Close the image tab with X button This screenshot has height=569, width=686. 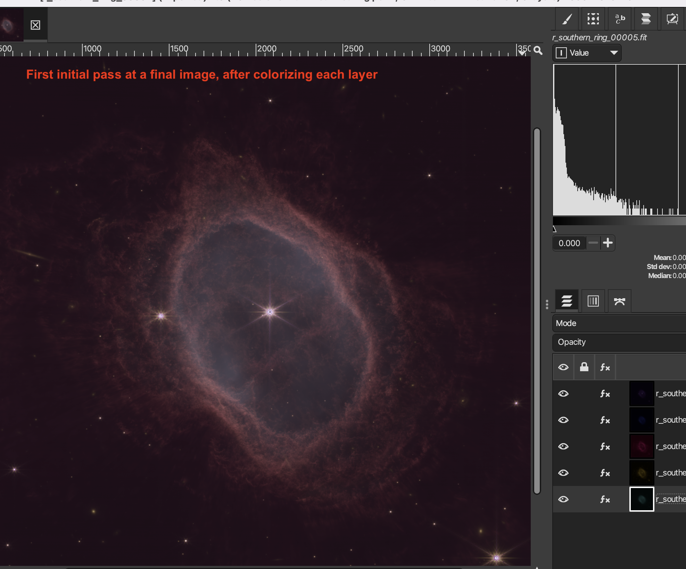(x=35, y=25)
